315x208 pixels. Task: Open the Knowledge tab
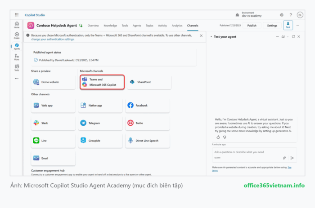pos(110,26)
